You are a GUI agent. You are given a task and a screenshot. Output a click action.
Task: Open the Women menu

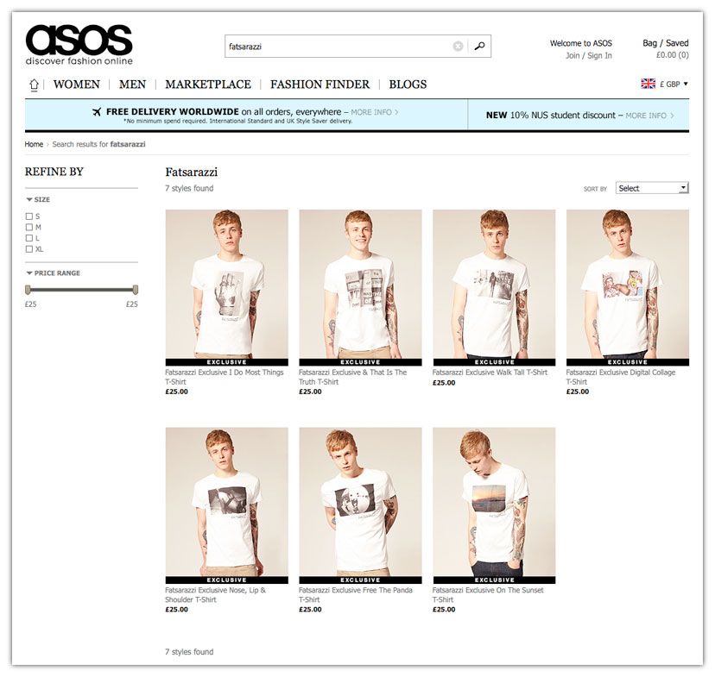pyautogui.click(x=76, y=85)
